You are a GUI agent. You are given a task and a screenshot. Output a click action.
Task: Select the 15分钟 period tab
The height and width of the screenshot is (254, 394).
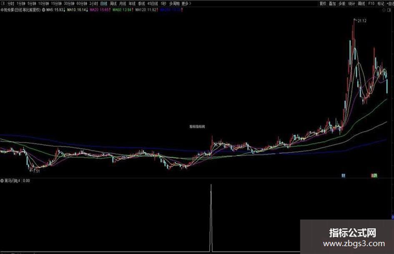tap(56, 3)
